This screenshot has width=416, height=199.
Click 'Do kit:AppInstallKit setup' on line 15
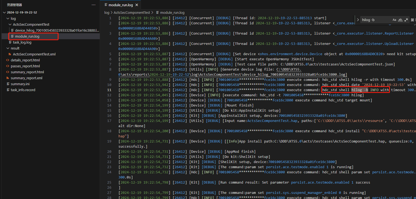click(251, 110)
